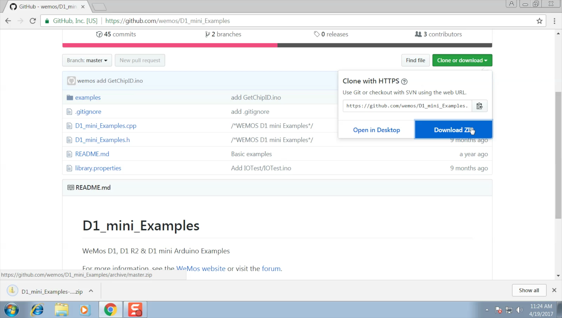
Task: Open Chrome's three-dot menu
Action: click(554, 21)
